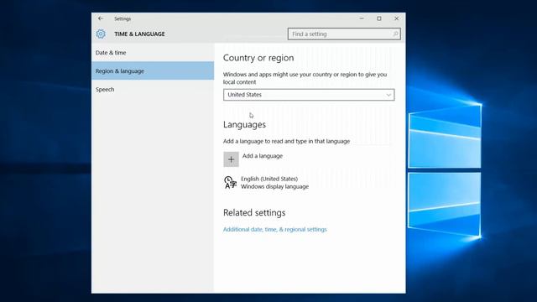Go back with the arrow icon
This screenshot has width=537, height=302.
pos(101,18)
